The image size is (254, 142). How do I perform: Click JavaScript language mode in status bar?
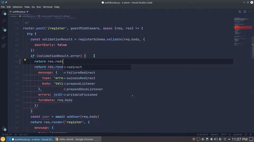coord(237,135)
